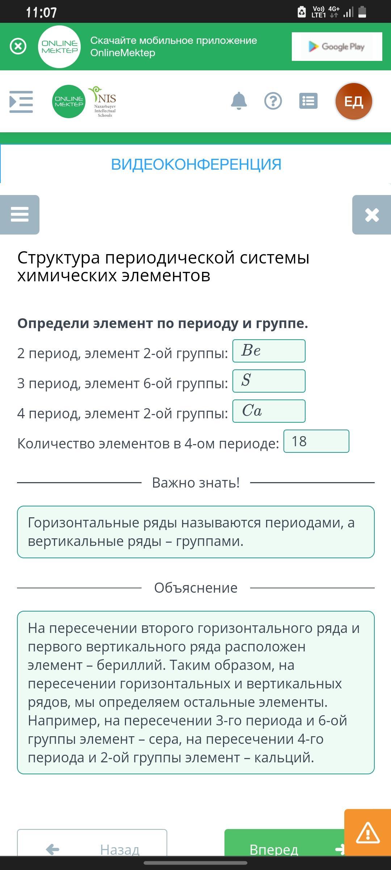The image size is (391, 870).
Task: Open notifications bell
Action: pos(239,101)
